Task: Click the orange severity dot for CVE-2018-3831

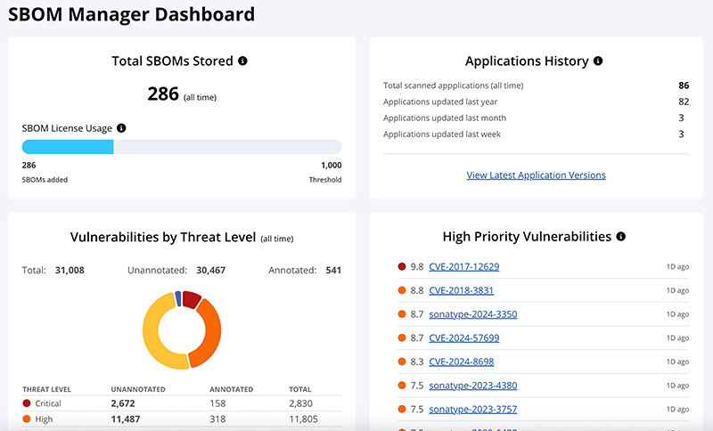Action: pos(403,290)
